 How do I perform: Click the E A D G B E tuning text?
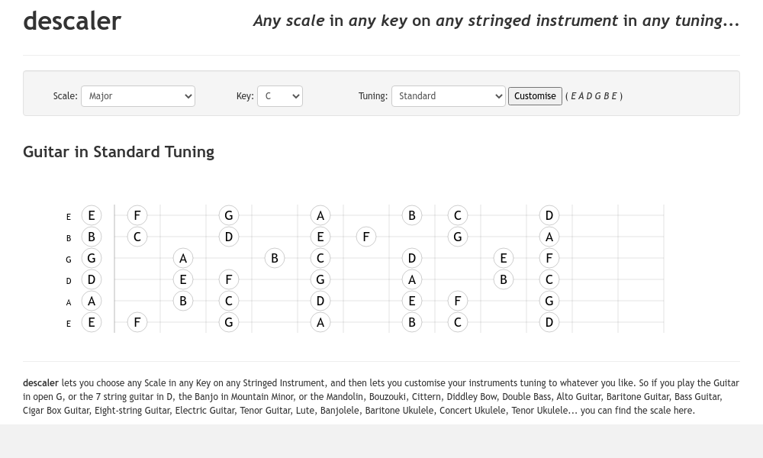(x=594, y=96)
